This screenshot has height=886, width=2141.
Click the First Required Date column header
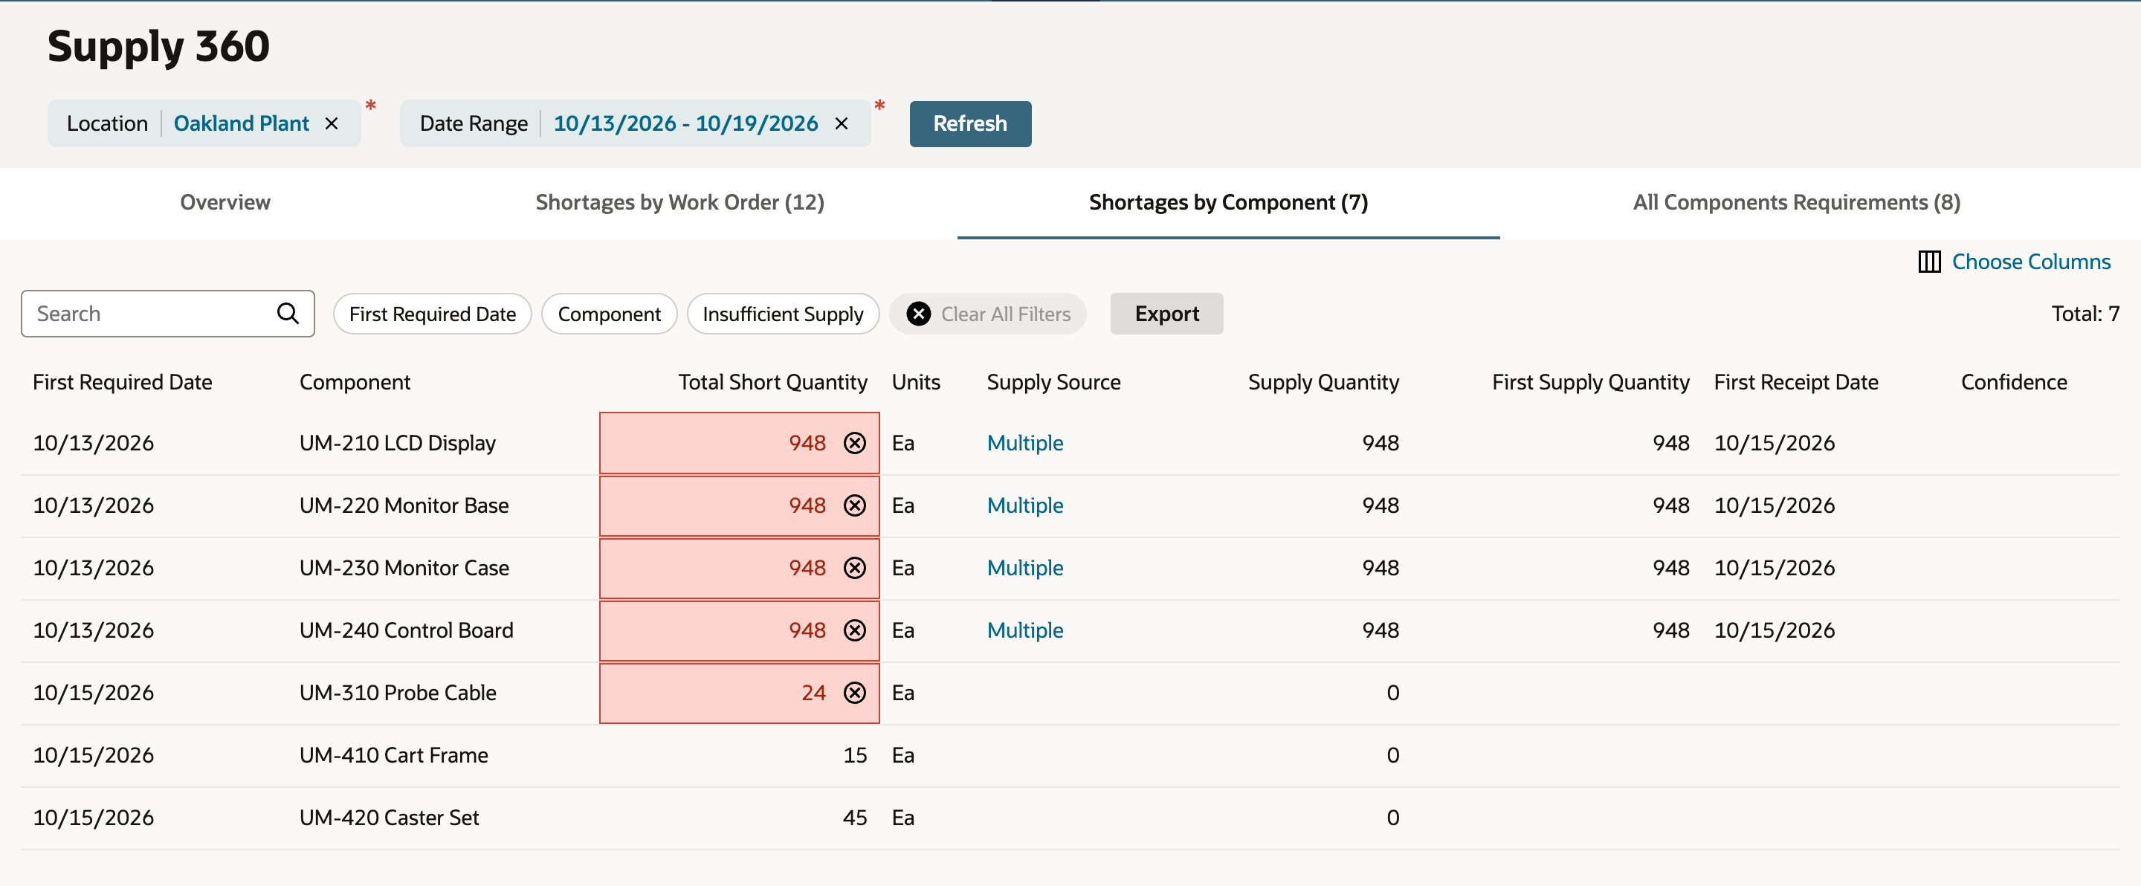122,382
